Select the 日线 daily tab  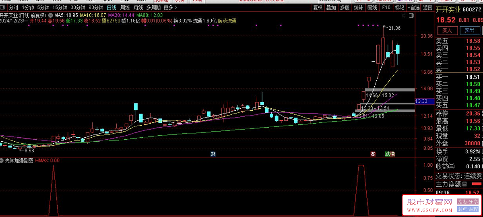(111, 8)
